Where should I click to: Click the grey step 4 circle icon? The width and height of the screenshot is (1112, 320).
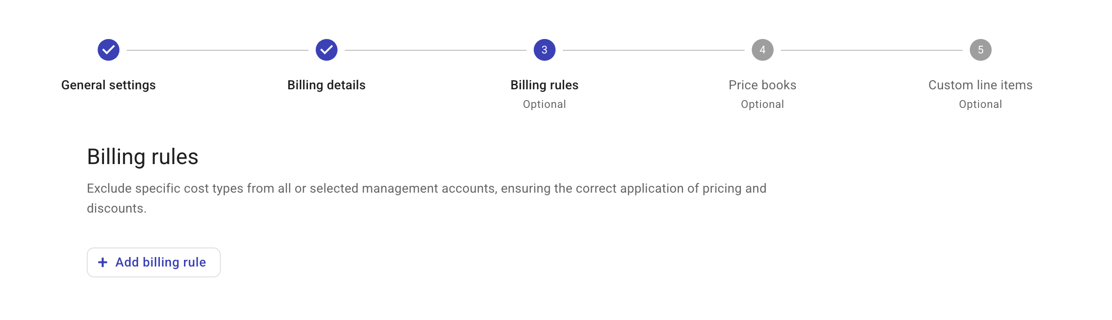pos(762,50)
